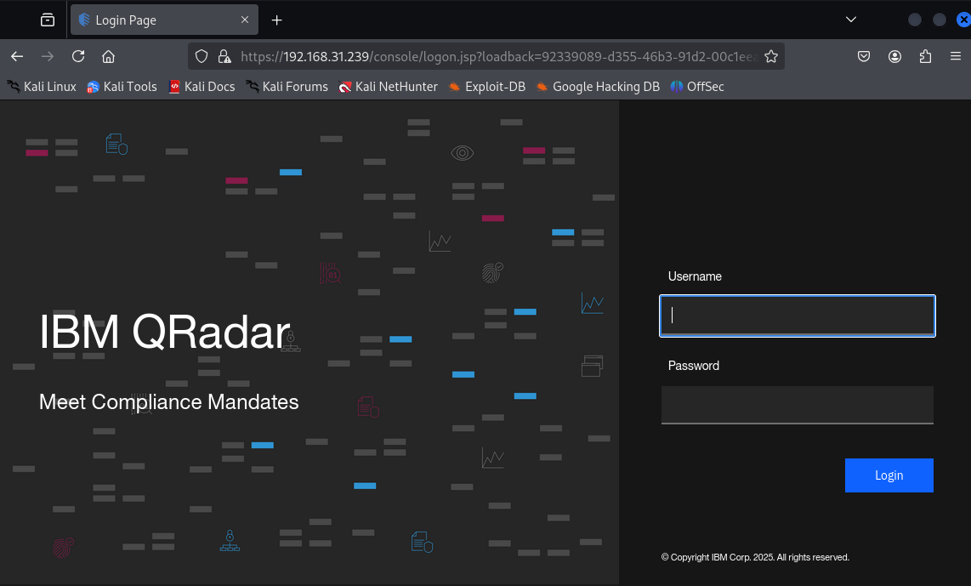Open the Kali Tools bookmark
The width and height of the screenshot is (971, 586).
pos(122,87)
